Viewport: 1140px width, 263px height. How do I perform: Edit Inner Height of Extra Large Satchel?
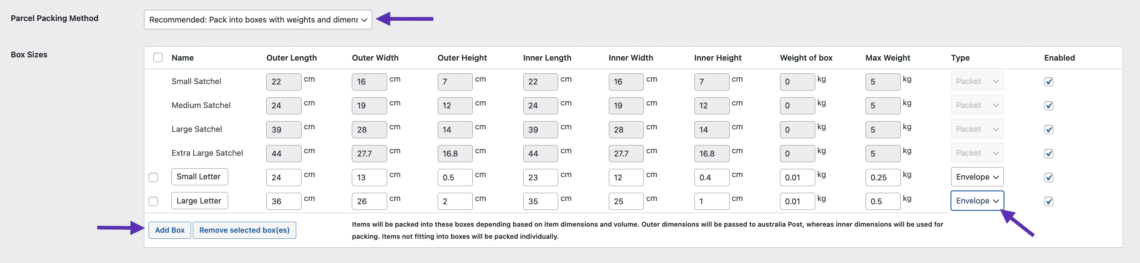(x=711, y=153)
